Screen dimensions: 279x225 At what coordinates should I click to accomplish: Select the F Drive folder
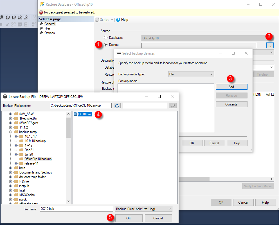pyautogui.click(x=24, y=181)
